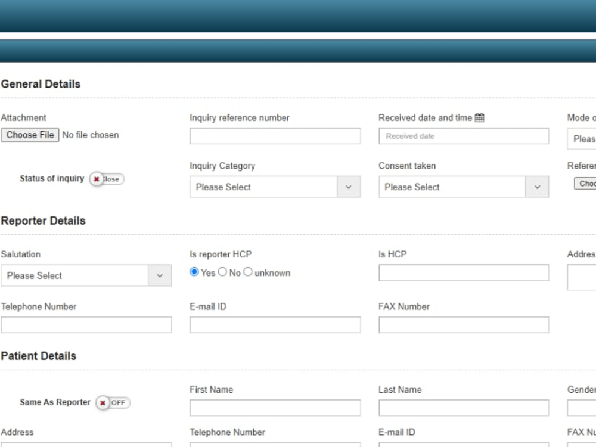Open the Received date and time calendar picker
596x447 pixels.
pyautogui.click(x=479, y=117)
